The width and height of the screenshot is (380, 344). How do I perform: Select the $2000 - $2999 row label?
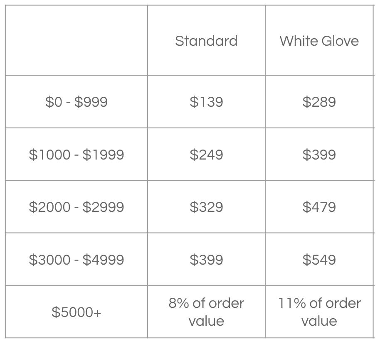76,207
